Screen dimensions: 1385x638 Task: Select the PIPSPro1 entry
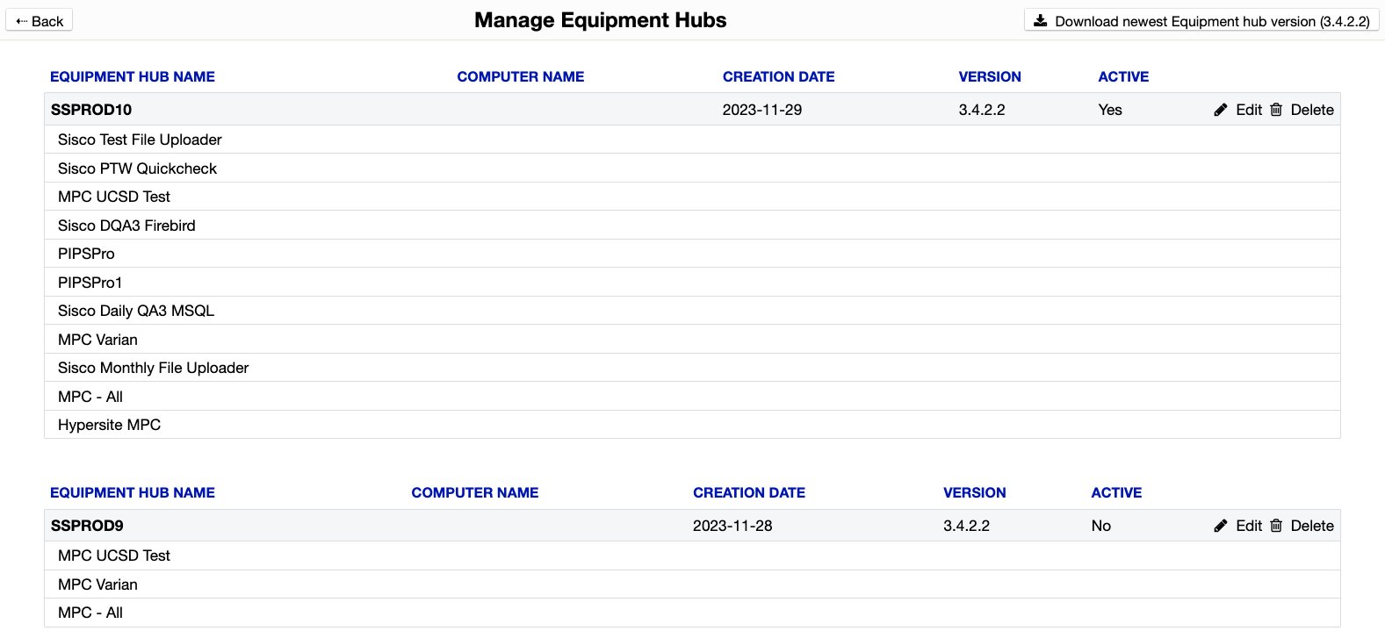[90, 283]
